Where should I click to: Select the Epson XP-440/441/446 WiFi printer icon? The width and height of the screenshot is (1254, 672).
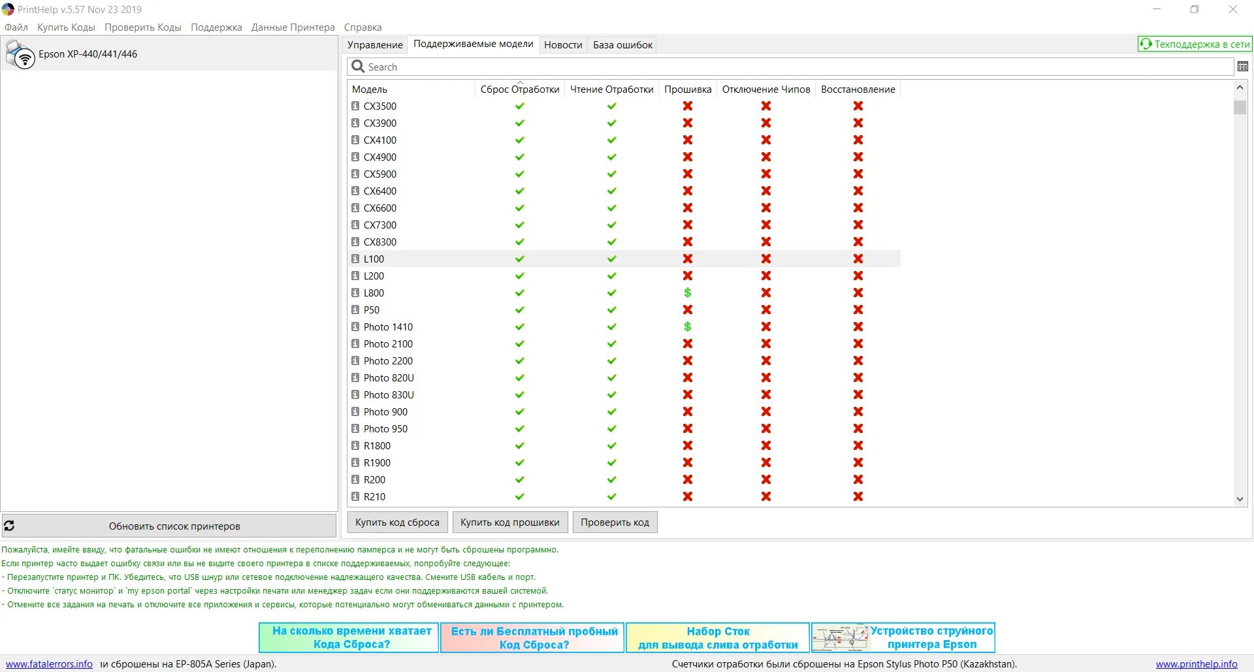[x=20, y=54]
